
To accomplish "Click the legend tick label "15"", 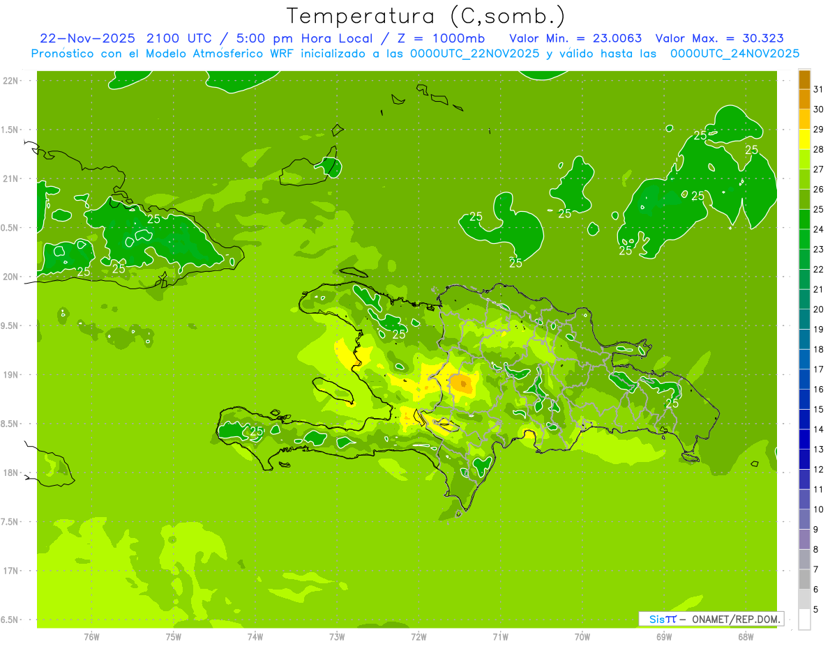I will (x=818, y=410).
